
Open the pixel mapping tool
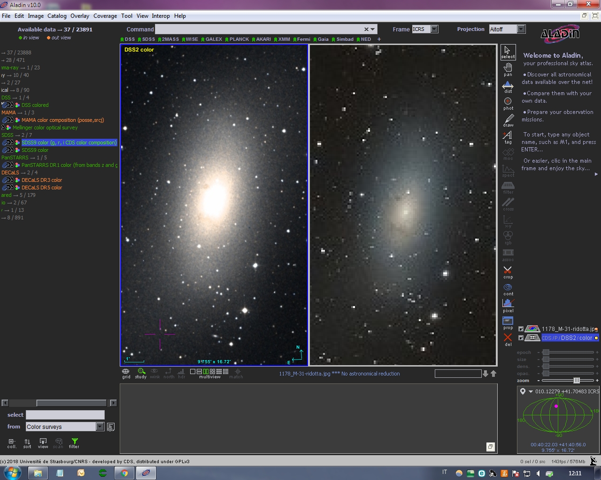point(508,306)
